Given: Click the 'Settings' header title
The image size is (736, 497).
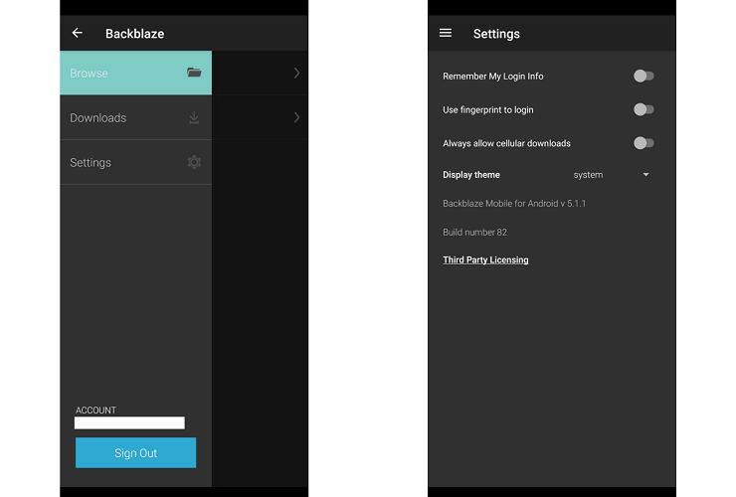Looking at the screenshot, I should click(x=496, y=34).
